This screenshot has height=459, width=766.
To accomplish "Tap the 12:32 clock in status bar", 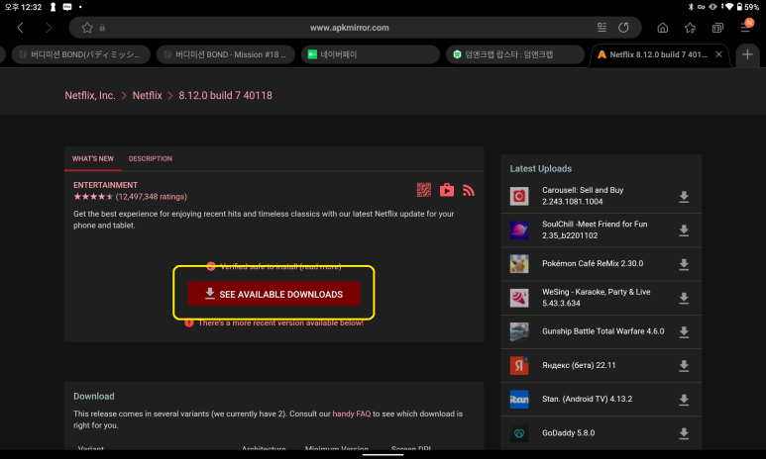I will point(23,7).
